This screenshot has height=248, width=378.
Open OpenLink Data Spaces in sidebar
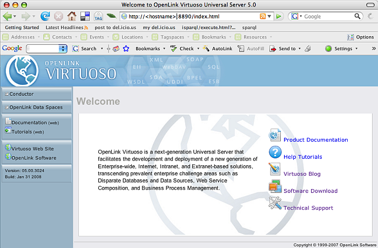37,107
